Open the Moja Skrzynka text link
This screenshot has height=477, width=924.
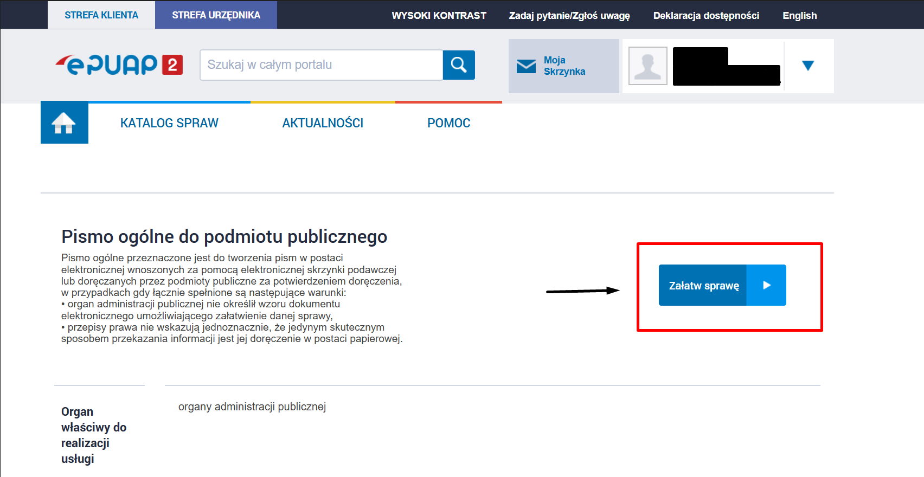pos(564,66)
